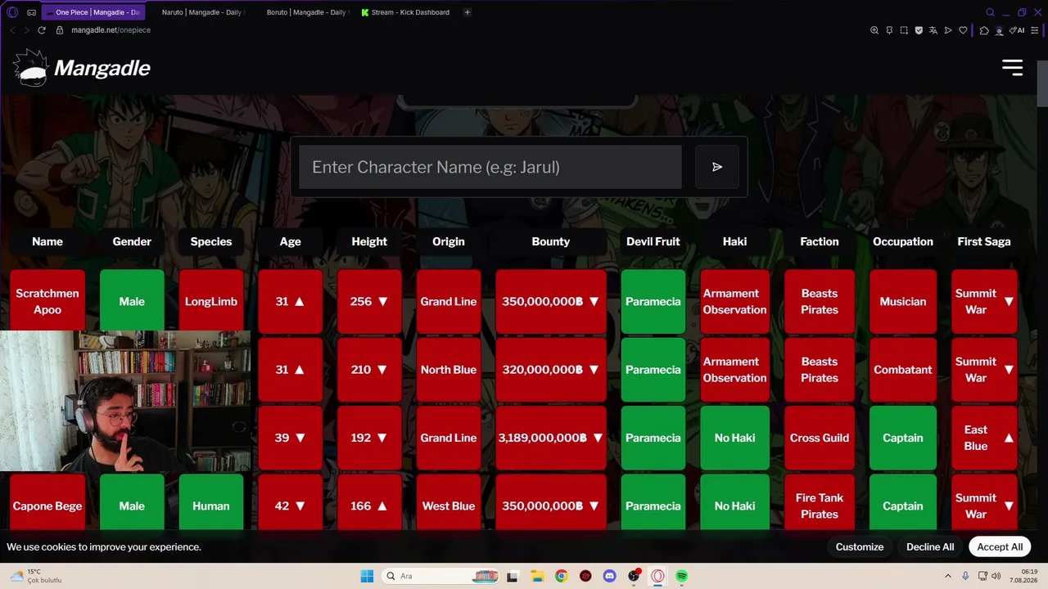
Task: Open the AI assistant icon
Action: click(1017, 30)
